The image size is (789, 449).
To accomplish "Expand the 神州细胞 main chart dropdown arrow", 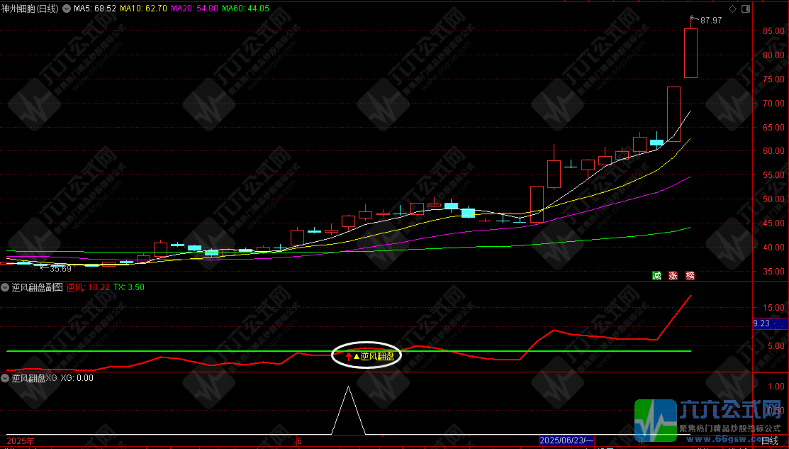I will [x=5, y=9].
